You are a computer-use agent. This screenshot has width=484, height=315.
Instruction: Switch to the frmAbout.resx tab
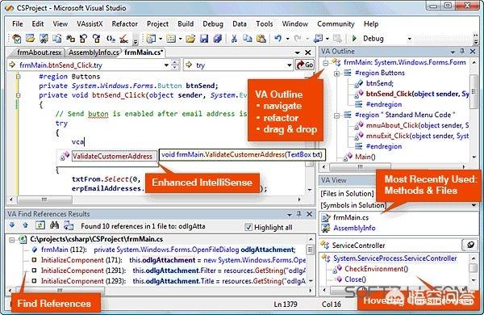coord(39,52)
